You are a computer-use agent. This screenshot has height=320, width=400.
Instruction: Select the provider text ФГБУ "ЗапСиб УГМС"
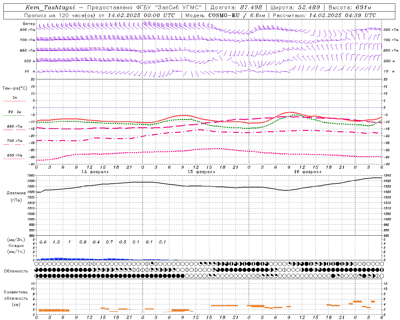169,7
